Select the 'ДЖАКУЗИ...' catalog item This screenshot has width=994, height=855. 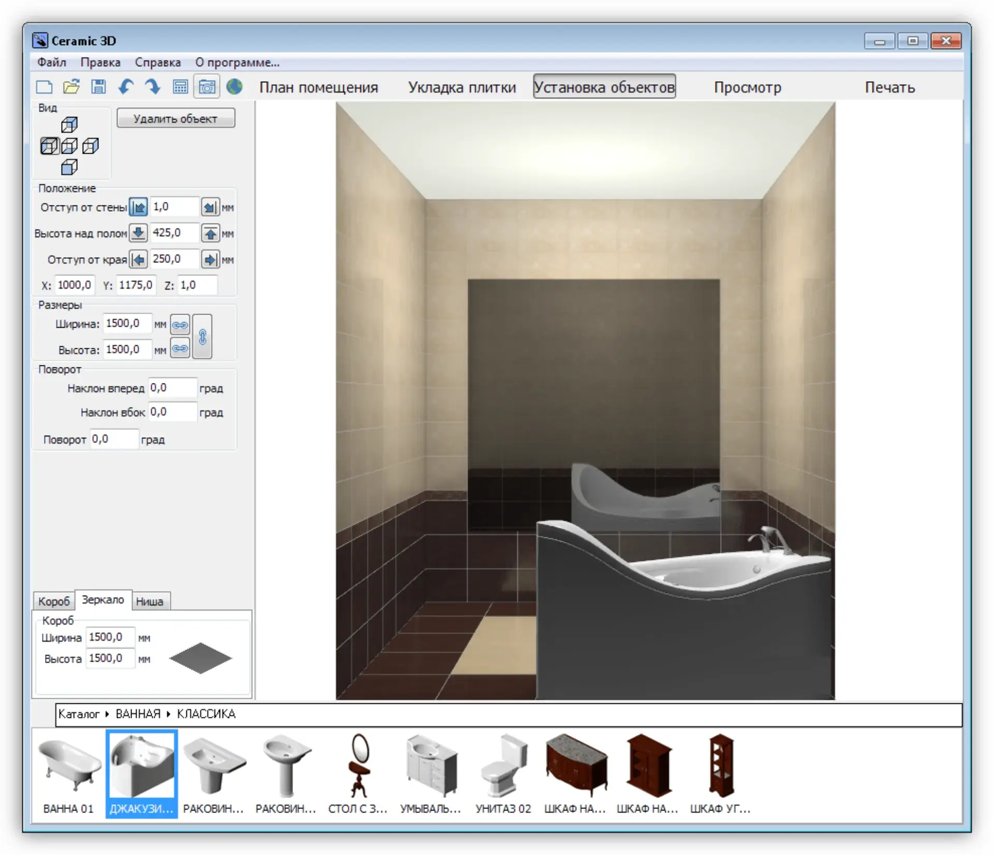141,774
